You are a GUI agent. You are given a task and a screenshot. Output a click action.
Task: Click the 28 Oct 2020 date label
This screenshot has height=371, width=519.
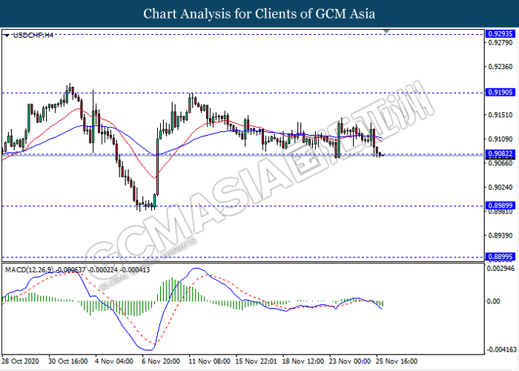click(x=22, y=362)
